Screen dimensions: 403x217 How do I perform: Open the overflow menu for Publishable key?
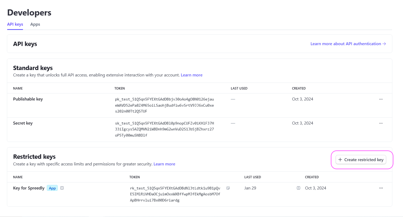(x=381, y=99)
